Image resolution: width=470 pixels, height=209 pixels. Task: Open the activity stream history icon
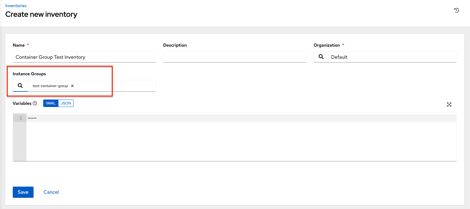[456, 10]
